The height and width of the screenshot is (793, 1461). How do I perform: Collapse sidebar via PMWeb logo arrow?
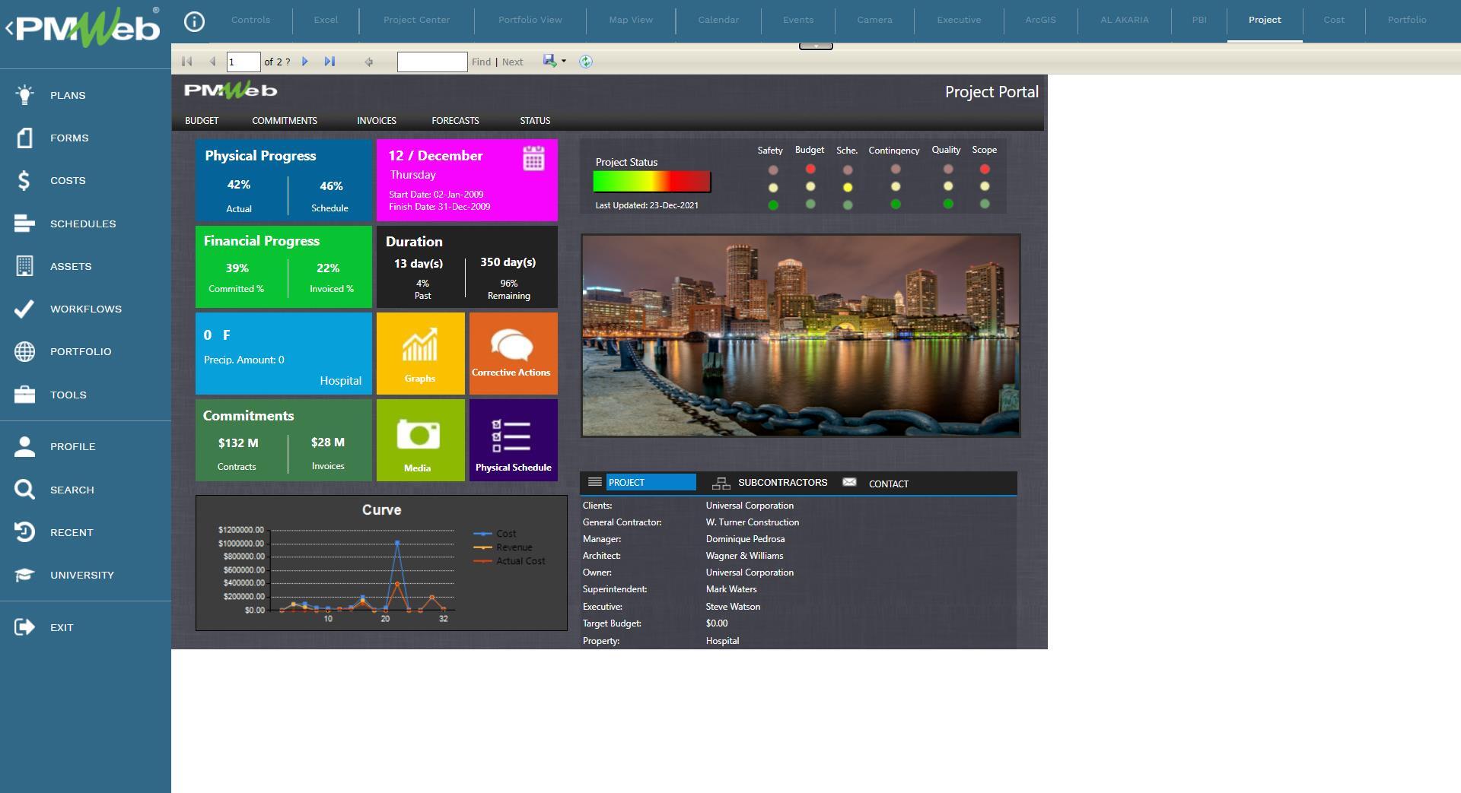point(9,29)
